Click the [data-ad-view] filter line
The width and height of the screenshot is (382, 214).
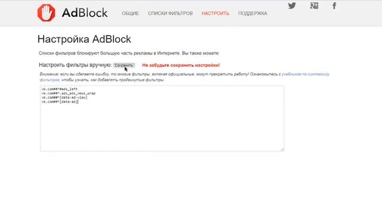64,97
